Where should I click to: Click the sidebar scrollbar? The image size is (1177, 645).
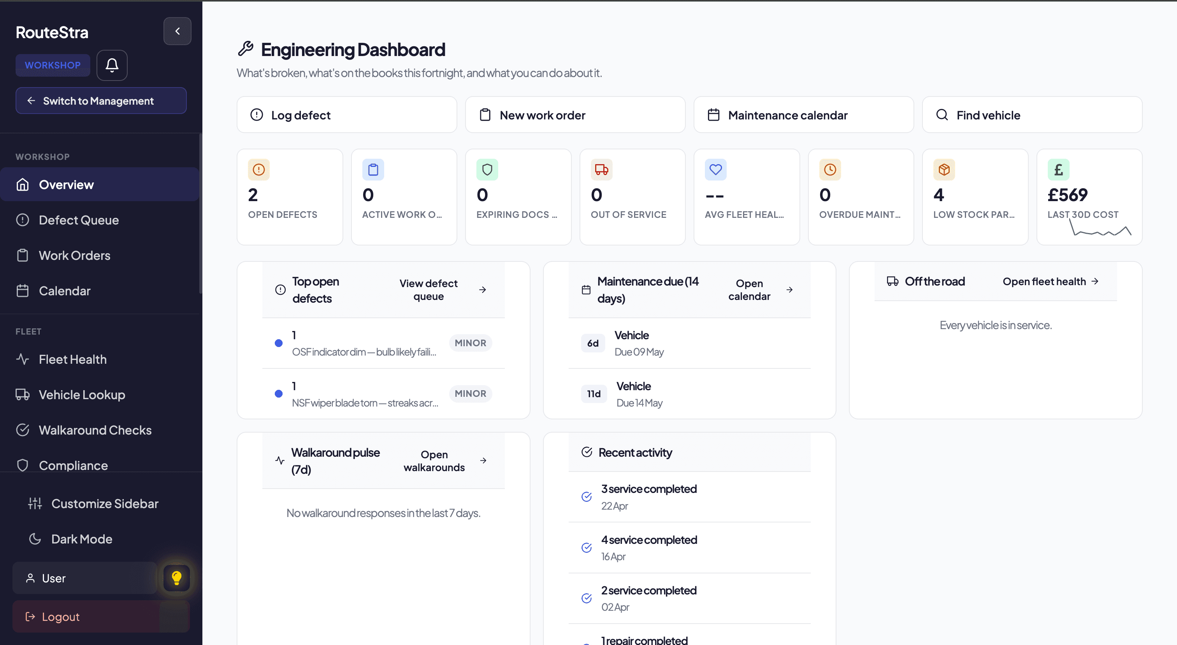200,214
